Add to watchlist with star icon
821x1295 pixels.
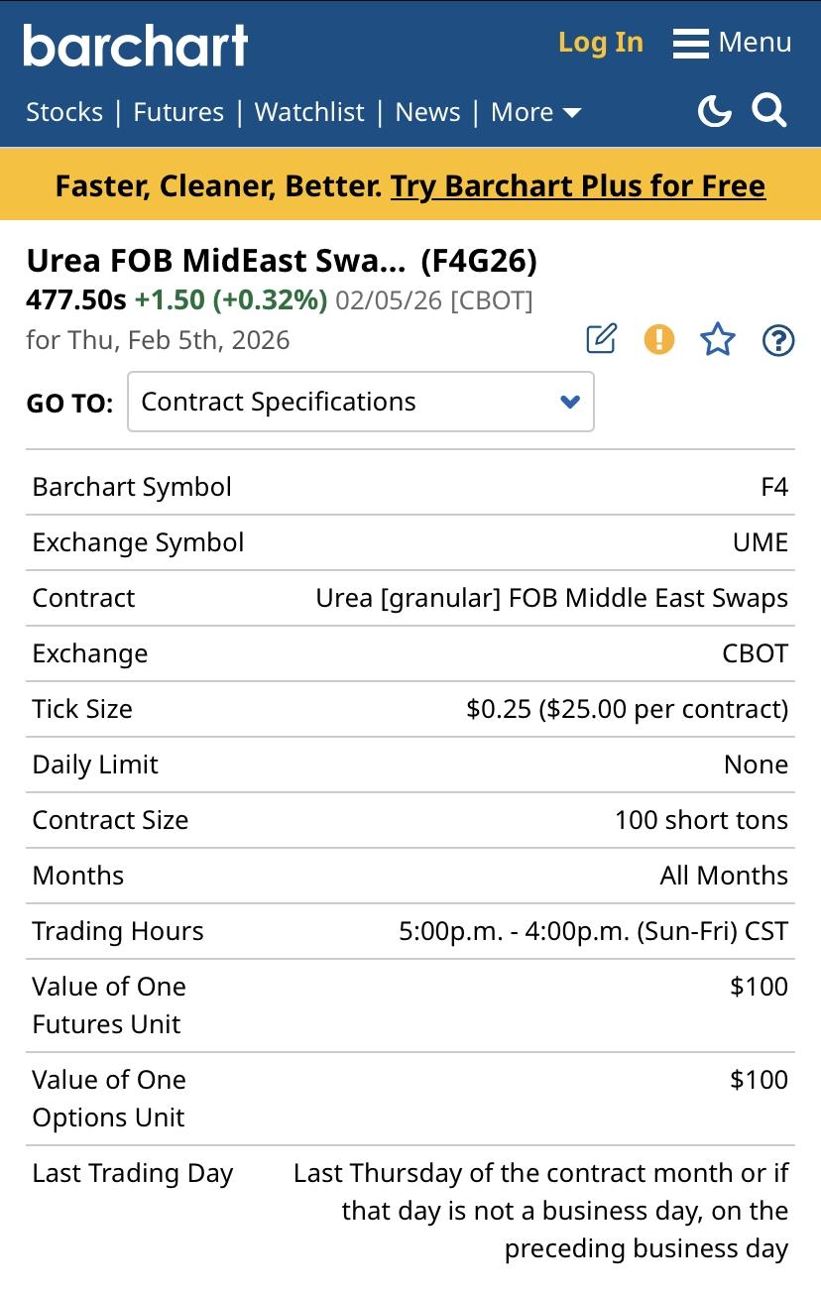tap(718, 340)
